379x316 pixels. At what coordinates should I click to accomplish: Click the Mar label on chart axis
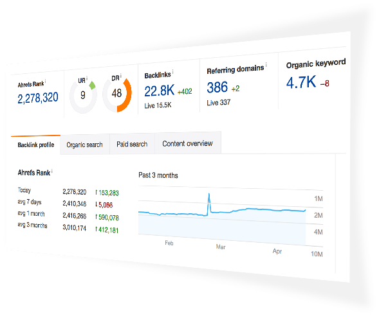[221, 247]
